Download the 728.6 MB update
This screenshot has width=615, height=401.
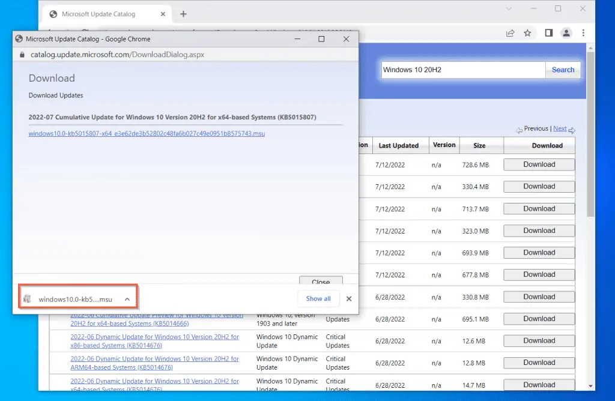coord(539,164)
